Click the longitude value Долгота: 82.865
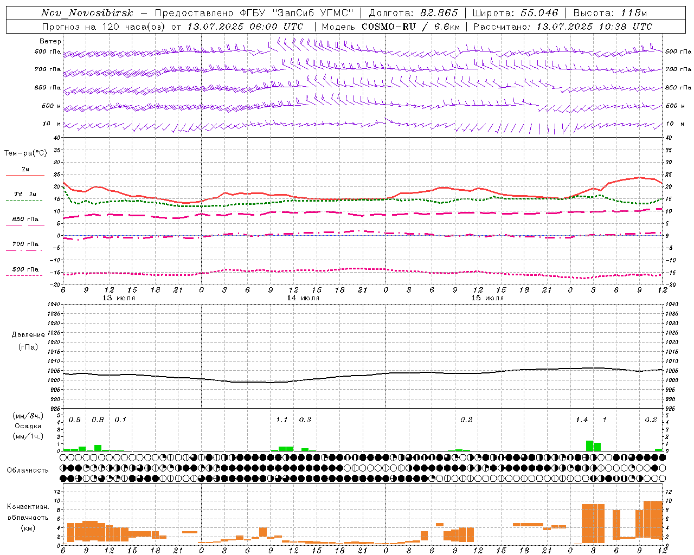Screen dimensions: 694x555 tap(413, 13)
